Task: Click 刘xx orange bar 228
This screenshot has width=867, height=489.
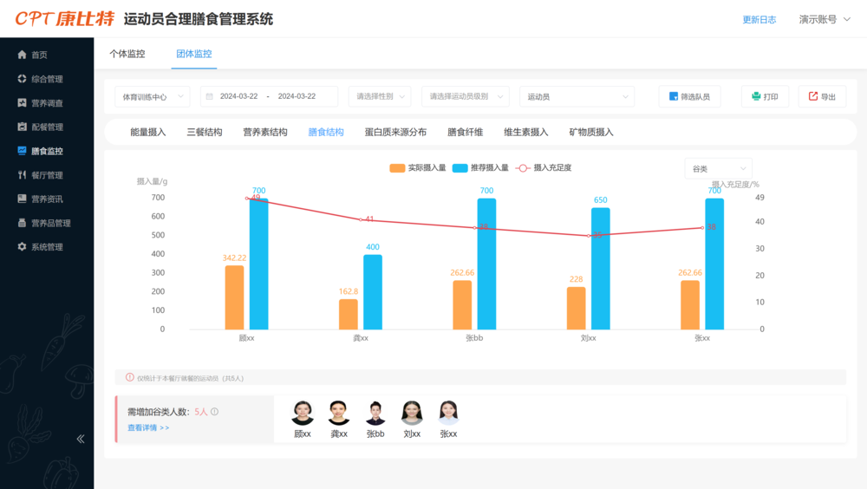Action: (577, 308)
